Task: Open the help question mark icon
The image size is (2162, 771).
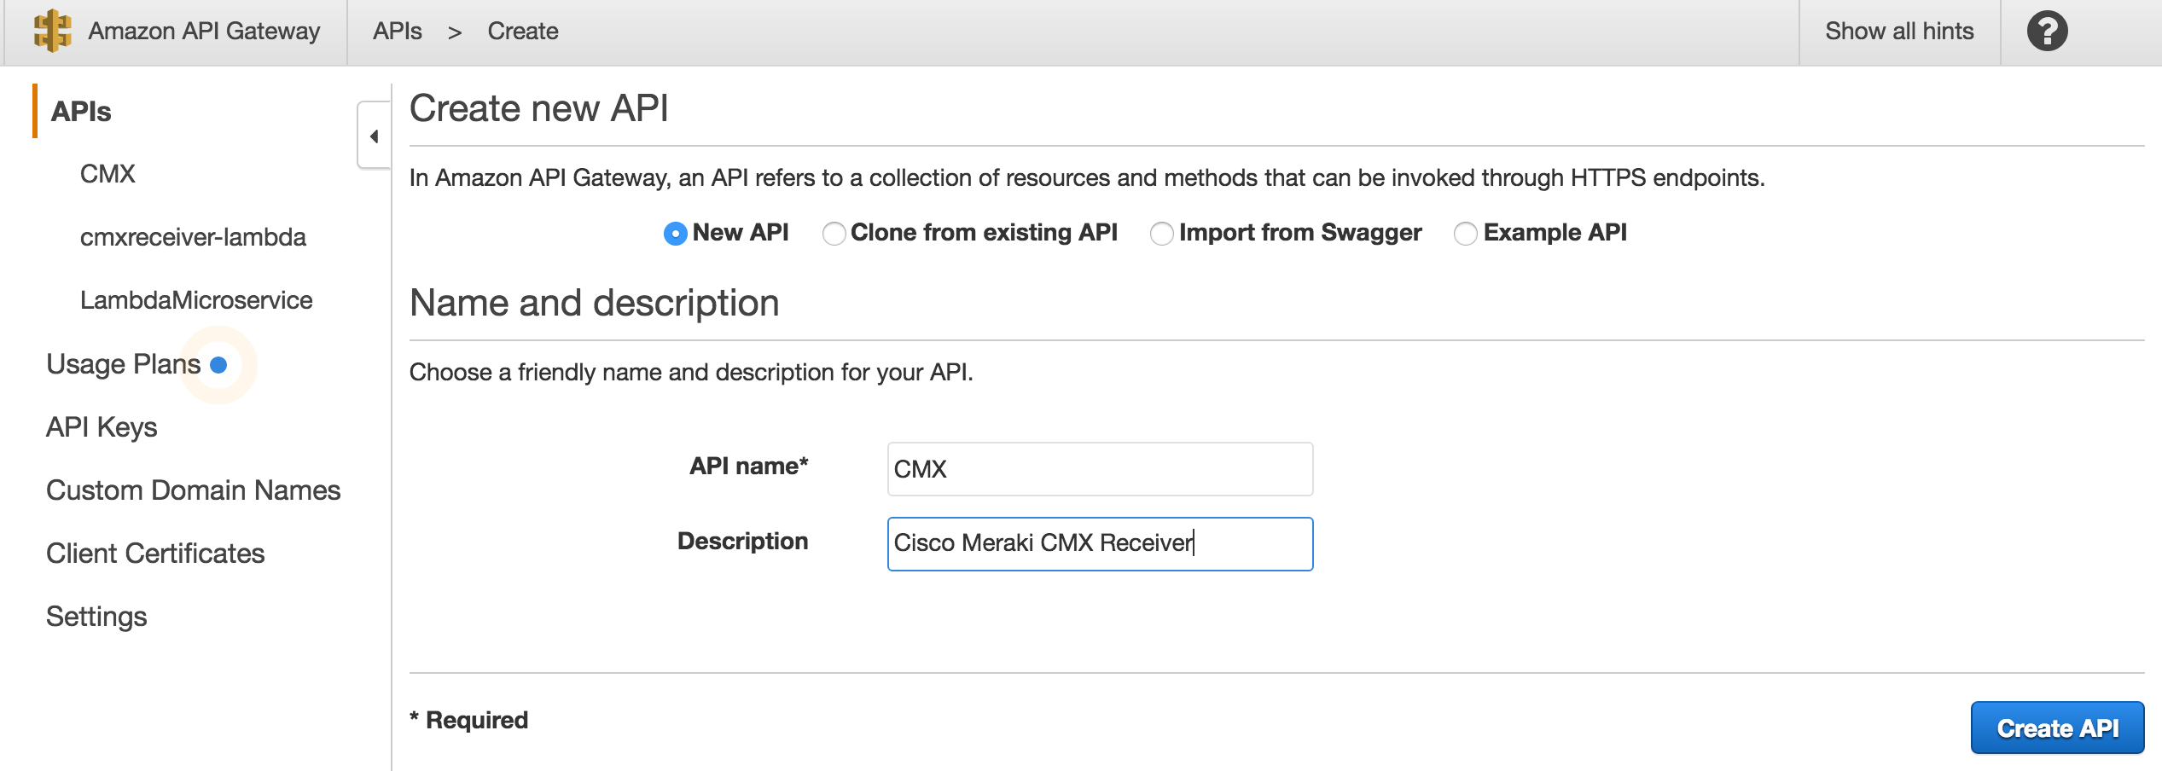Action: click(x=2047, y=32)
